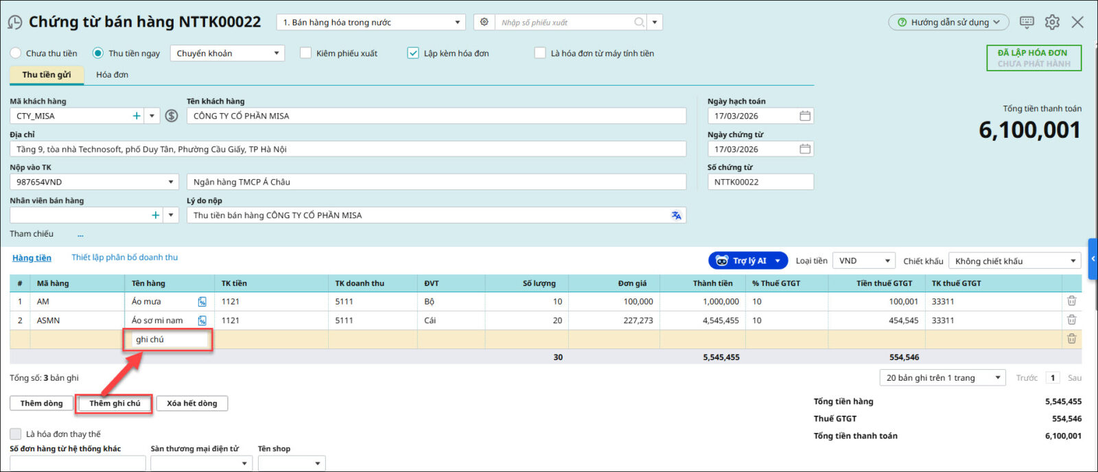Add a new customer with the plus icon

tap(137, 116)
